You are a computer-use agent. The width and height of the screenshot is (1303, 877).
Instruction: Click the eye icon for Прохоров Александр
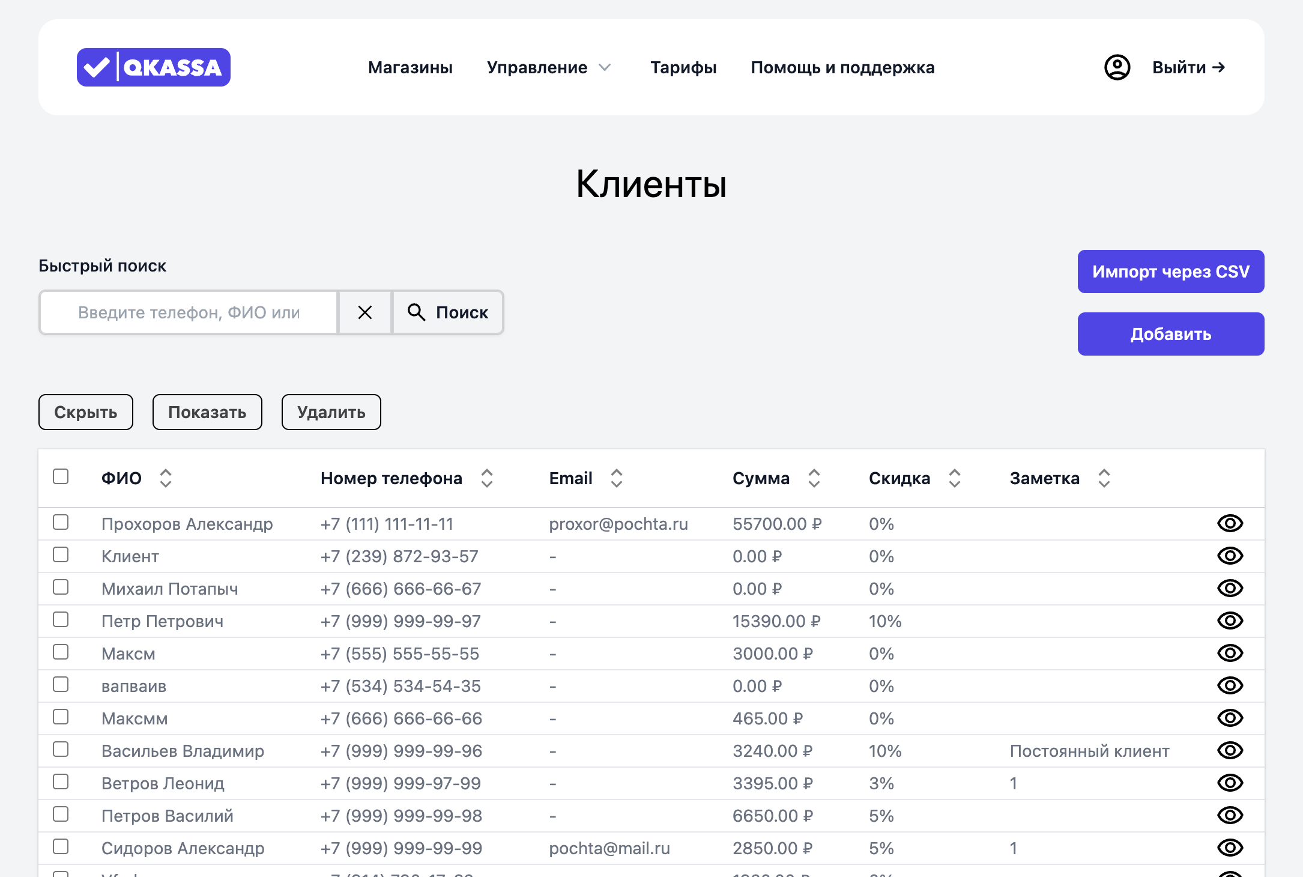[x=1230, y=523]
